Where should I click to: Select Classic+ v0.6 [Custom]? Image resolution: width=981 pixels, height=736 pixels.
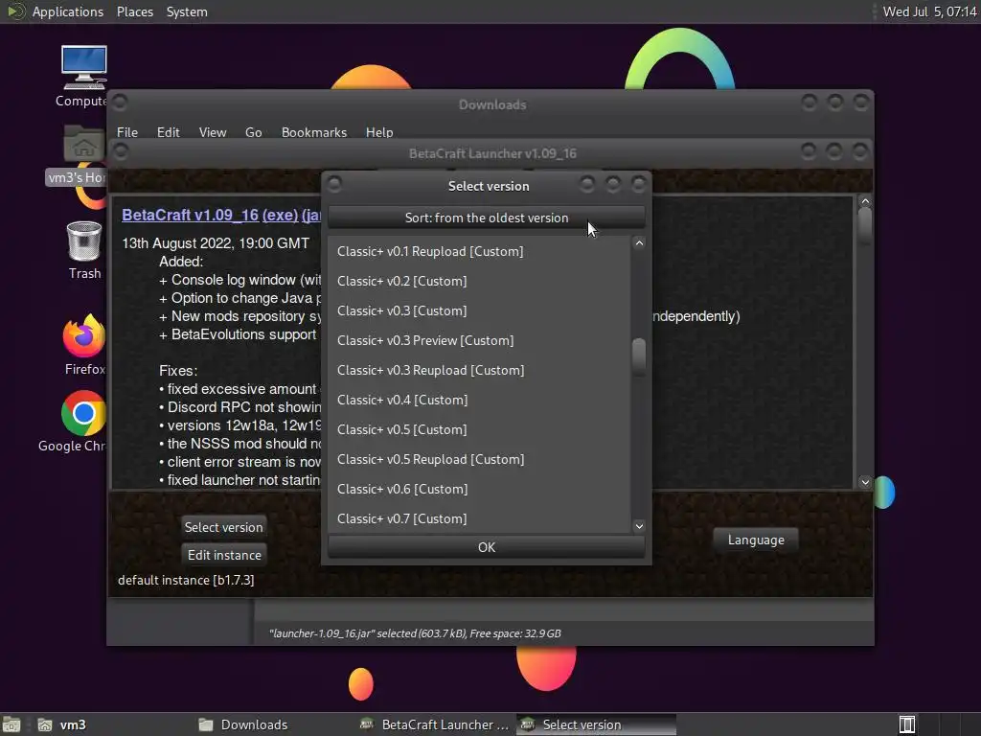click(479, 490)
